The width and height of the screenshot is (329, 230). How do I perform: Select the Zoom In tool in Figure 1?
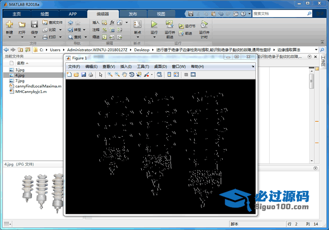110,75
